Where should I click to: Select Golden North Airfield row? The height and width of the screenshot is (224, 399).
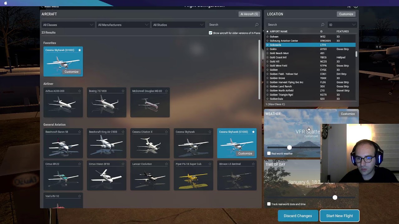[310, 91]
